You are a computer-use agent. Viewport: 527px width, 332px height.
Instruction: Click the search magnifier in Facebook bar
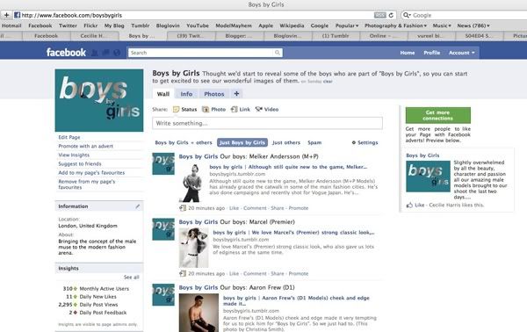[x=278, y=53]
